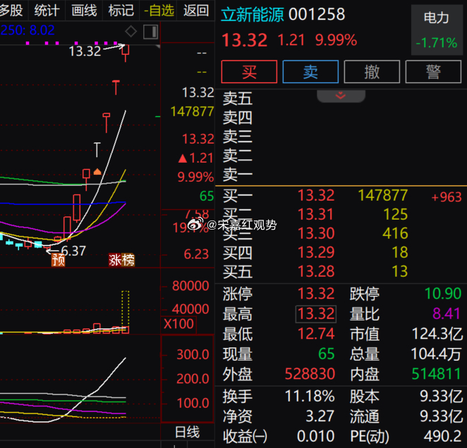Click the 6.37 low price annotation
The width and height of the screenshot is (467, 448).
pyautogui.click(x=73, y=251)
